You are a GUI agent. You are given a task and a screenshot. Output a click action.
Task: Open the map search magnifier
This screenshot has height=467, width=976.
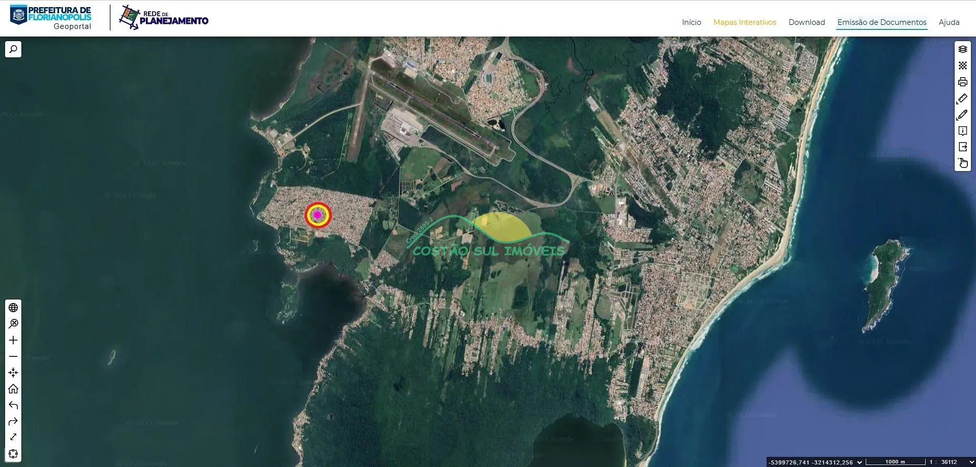pos(13,49)
